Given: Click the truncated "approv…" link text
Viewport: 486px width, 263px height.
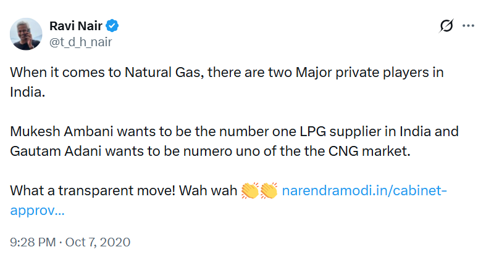Looking at the screenshot, I should [38, 210].
